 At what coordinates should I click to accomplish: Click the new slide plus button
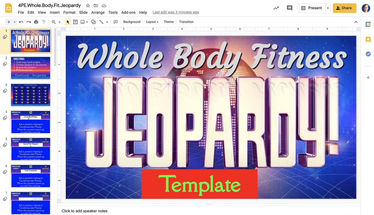tap(9, 22)
